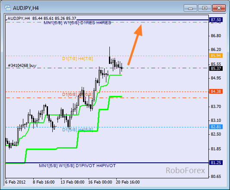Image resolution: width=230 pixels, height=190 pixels.
Task: Select the 81.25 pivot price tag
Action: [x=216, y=162]
